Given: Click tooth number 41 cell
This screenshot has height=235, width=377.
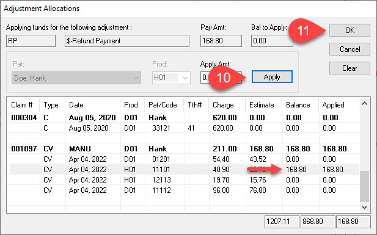Looking at the screenshot, I should 191,128.
